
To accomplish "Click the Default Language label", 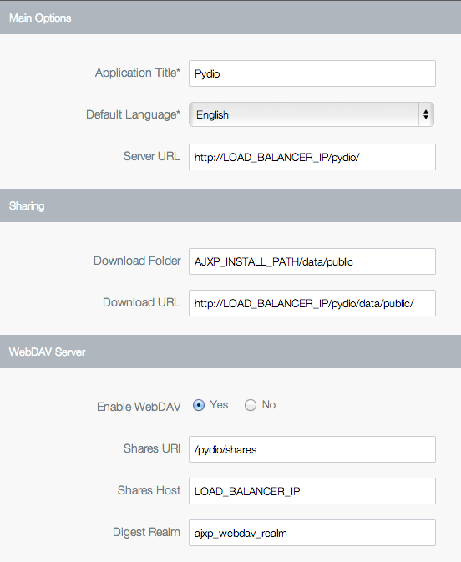I will [133, 114].
